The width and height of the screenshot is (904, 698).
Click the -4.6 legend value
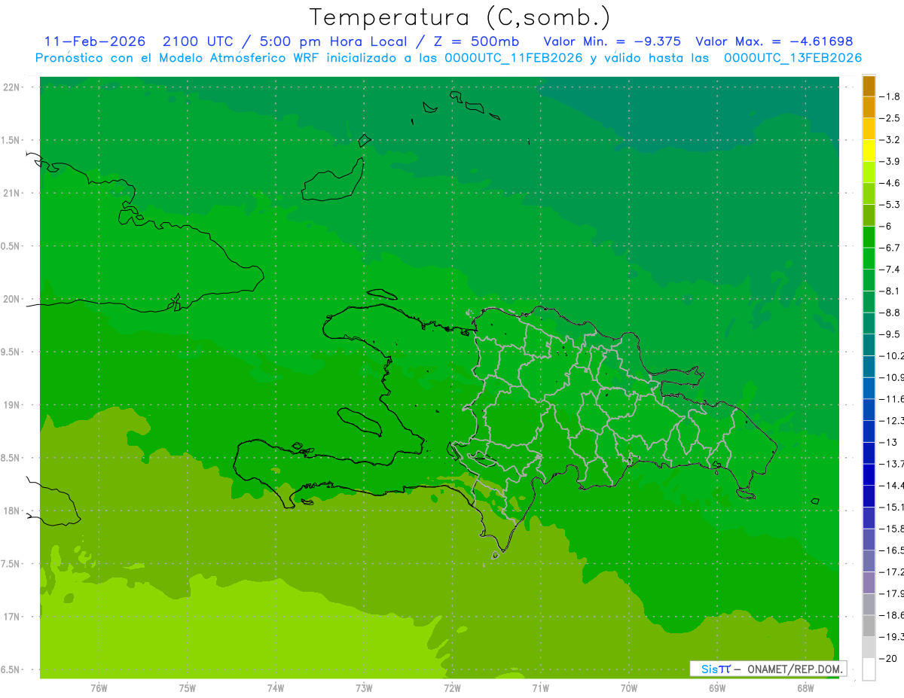[890, 183]
